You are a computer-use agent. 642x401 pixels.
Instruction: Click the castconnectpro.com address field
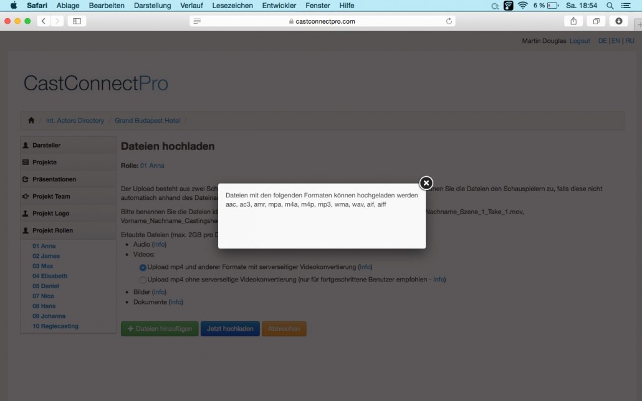tap(322, 21)
